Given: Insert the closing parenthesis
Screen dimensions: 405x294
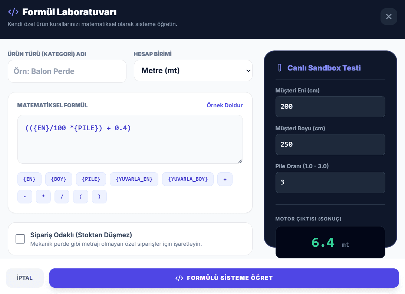Looking at the screenshot, I should (99, 196).
